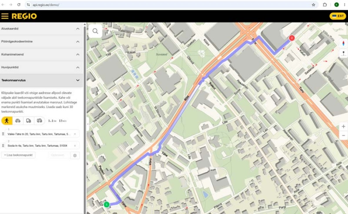Collapse the Teekonnaarvutus section chevron

pos(78,80)
